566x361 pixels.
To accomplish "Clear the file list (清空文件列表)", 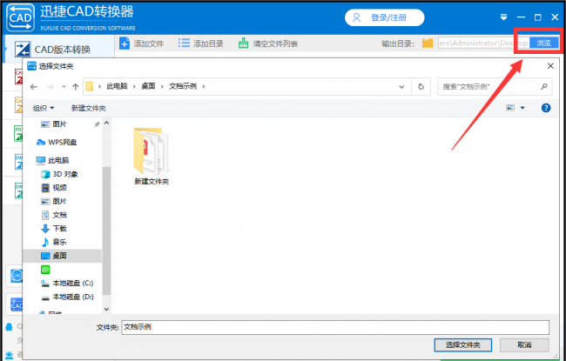I will coord(268,43).
